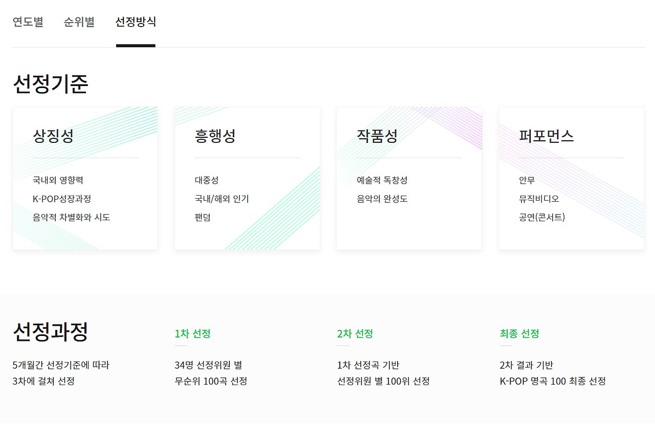Select the 팬덤 item
The height and width of the screenshot is (444, 655).
pos(203,217)
